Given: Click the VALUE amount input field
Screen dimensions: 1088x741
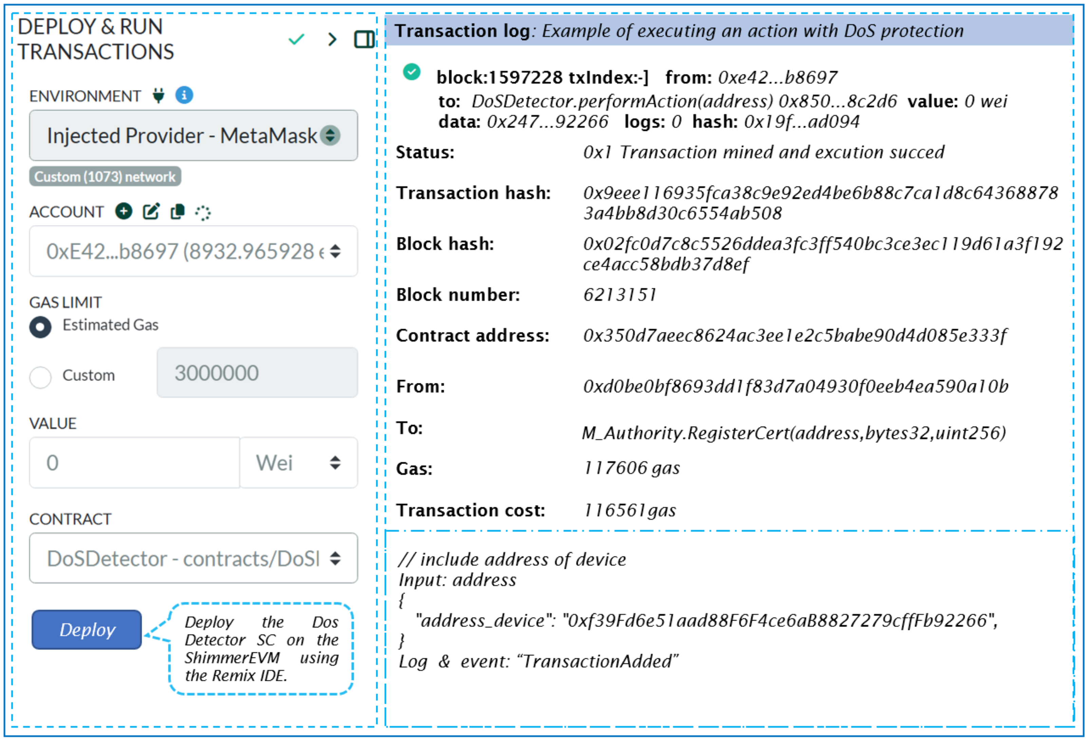Looking at the screenshot, I should coord(134,463).
